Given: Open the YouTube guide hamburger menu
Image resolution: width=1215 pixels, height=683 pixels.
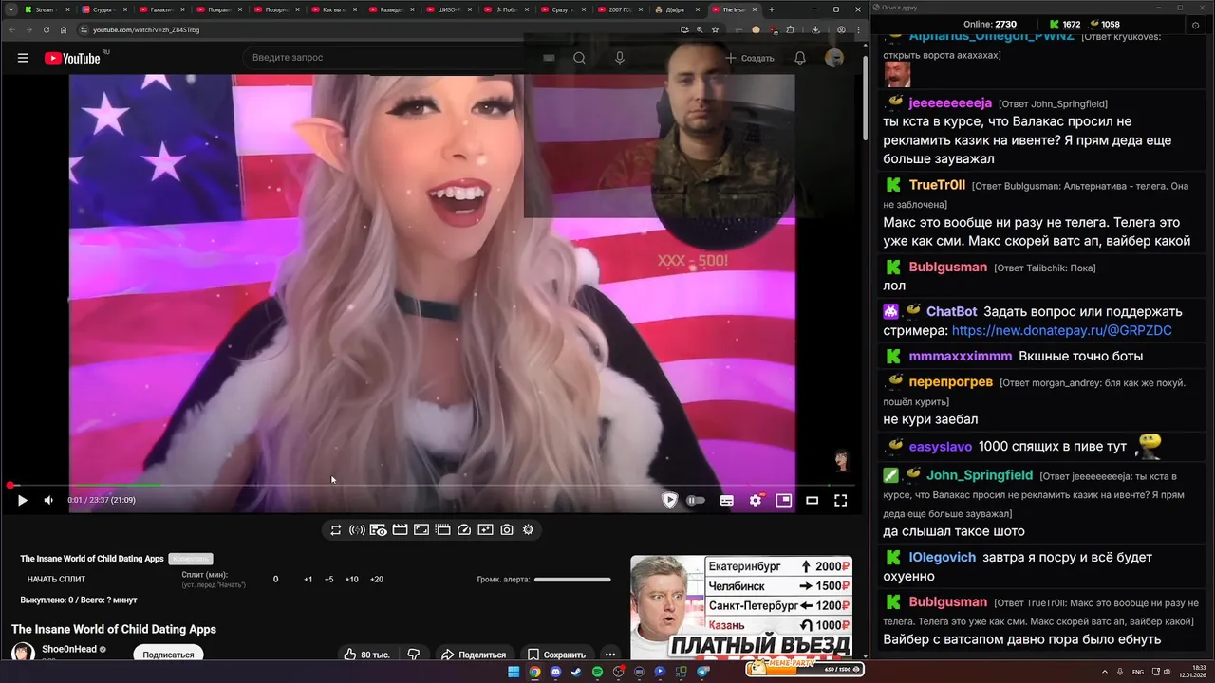Looking at the screenshot, I should click(x=23, y=58).
